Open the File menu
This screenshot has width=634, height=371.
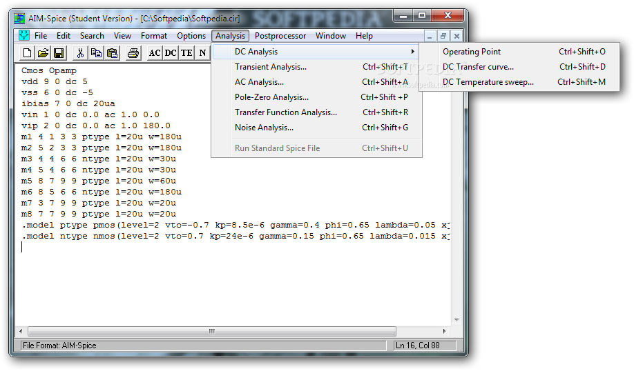(x=41, y=36)
